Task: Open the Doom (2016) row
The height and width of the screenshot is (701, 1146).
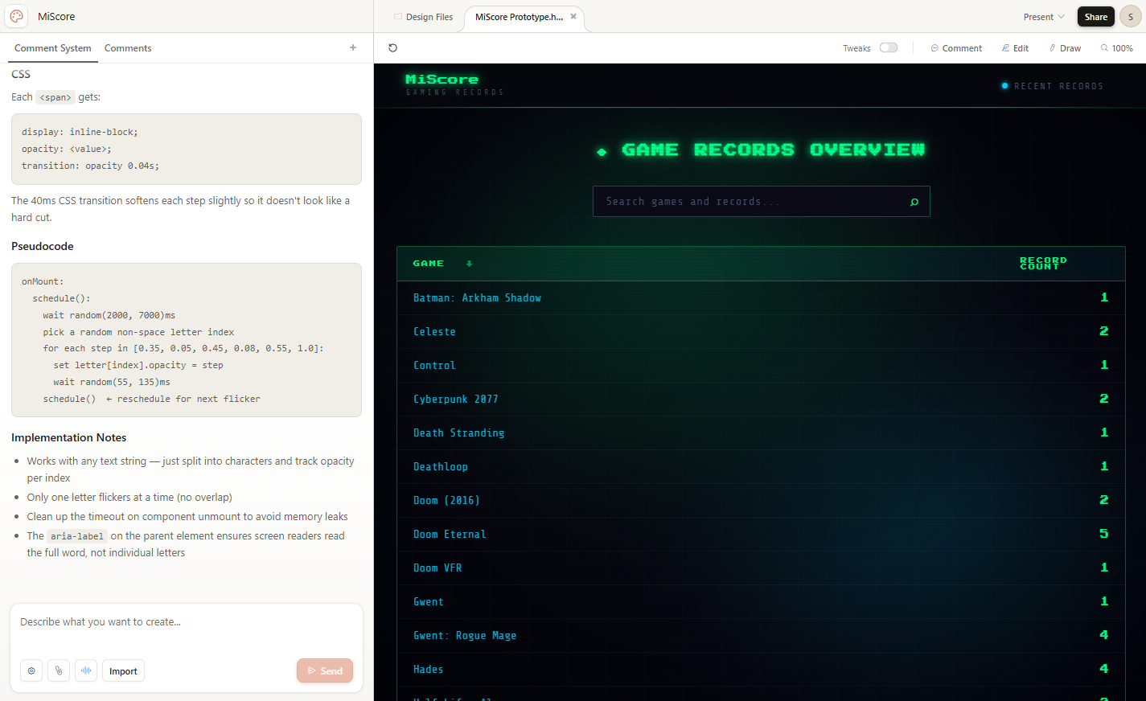Action: pos(761,500)
